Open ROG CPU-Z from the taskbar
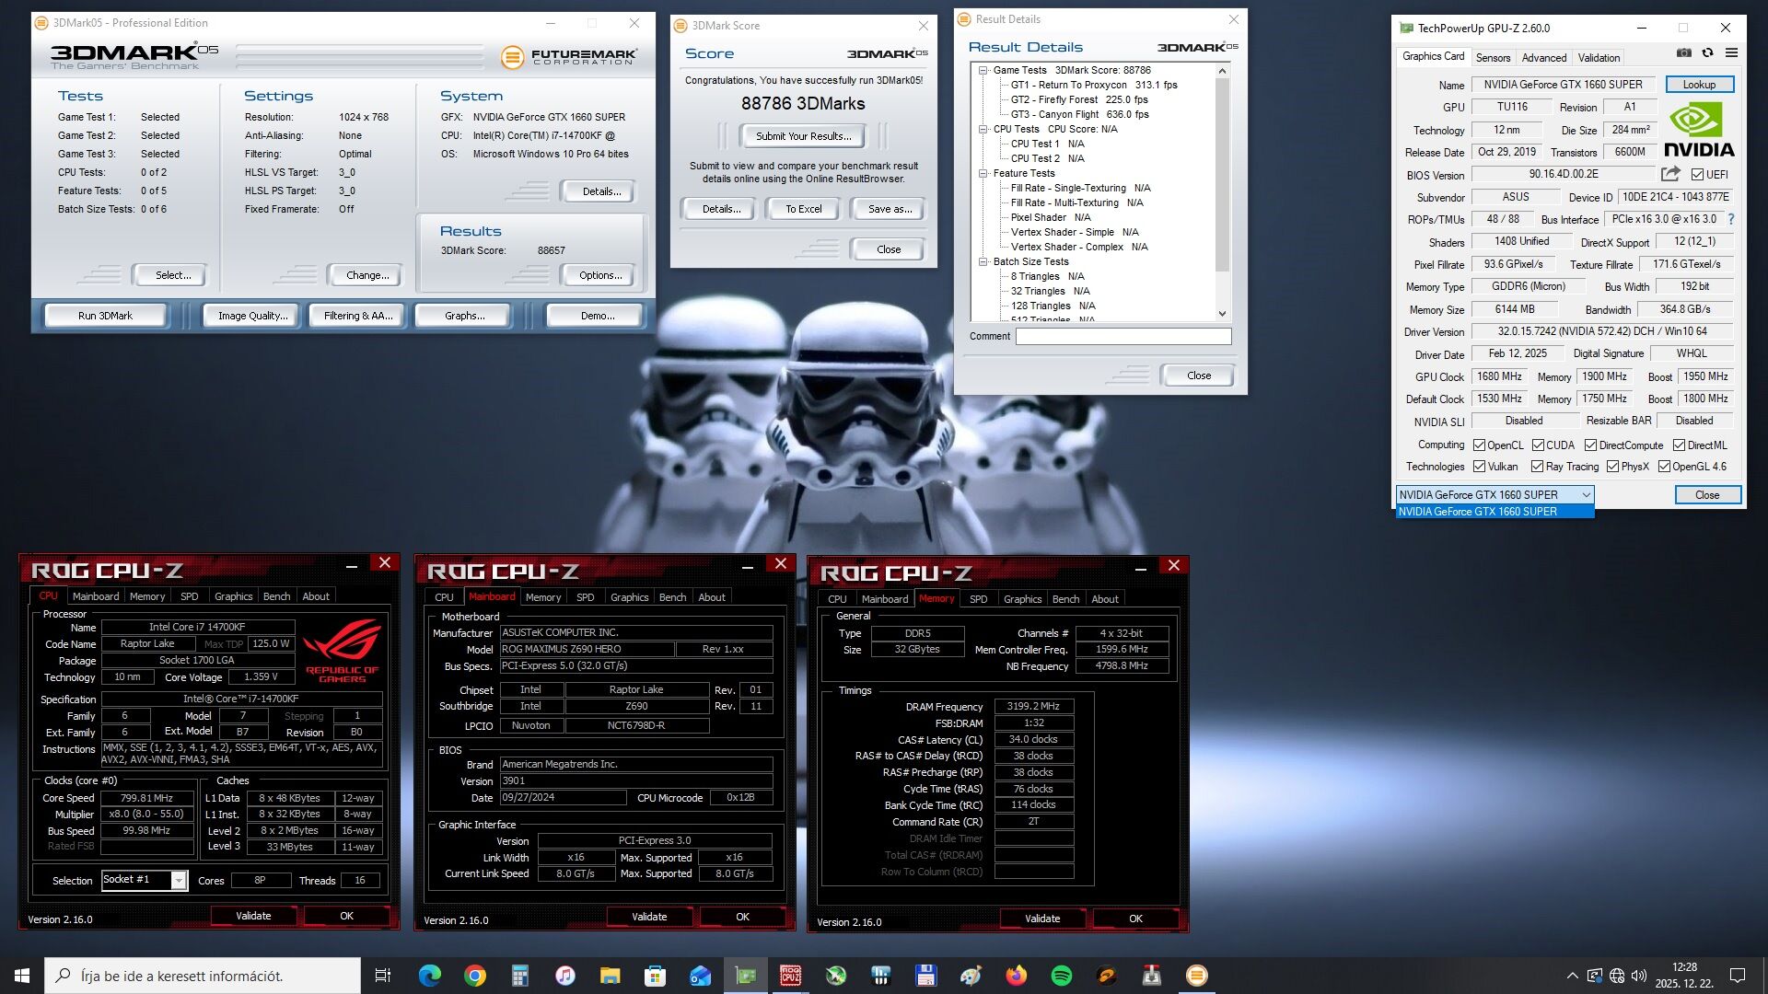Screen dimensions: 1768x994 790,976
